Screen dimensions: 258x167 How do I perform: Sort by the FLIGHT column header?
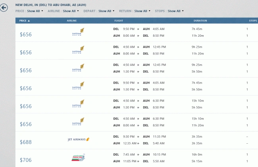click(x=119, y=21)
